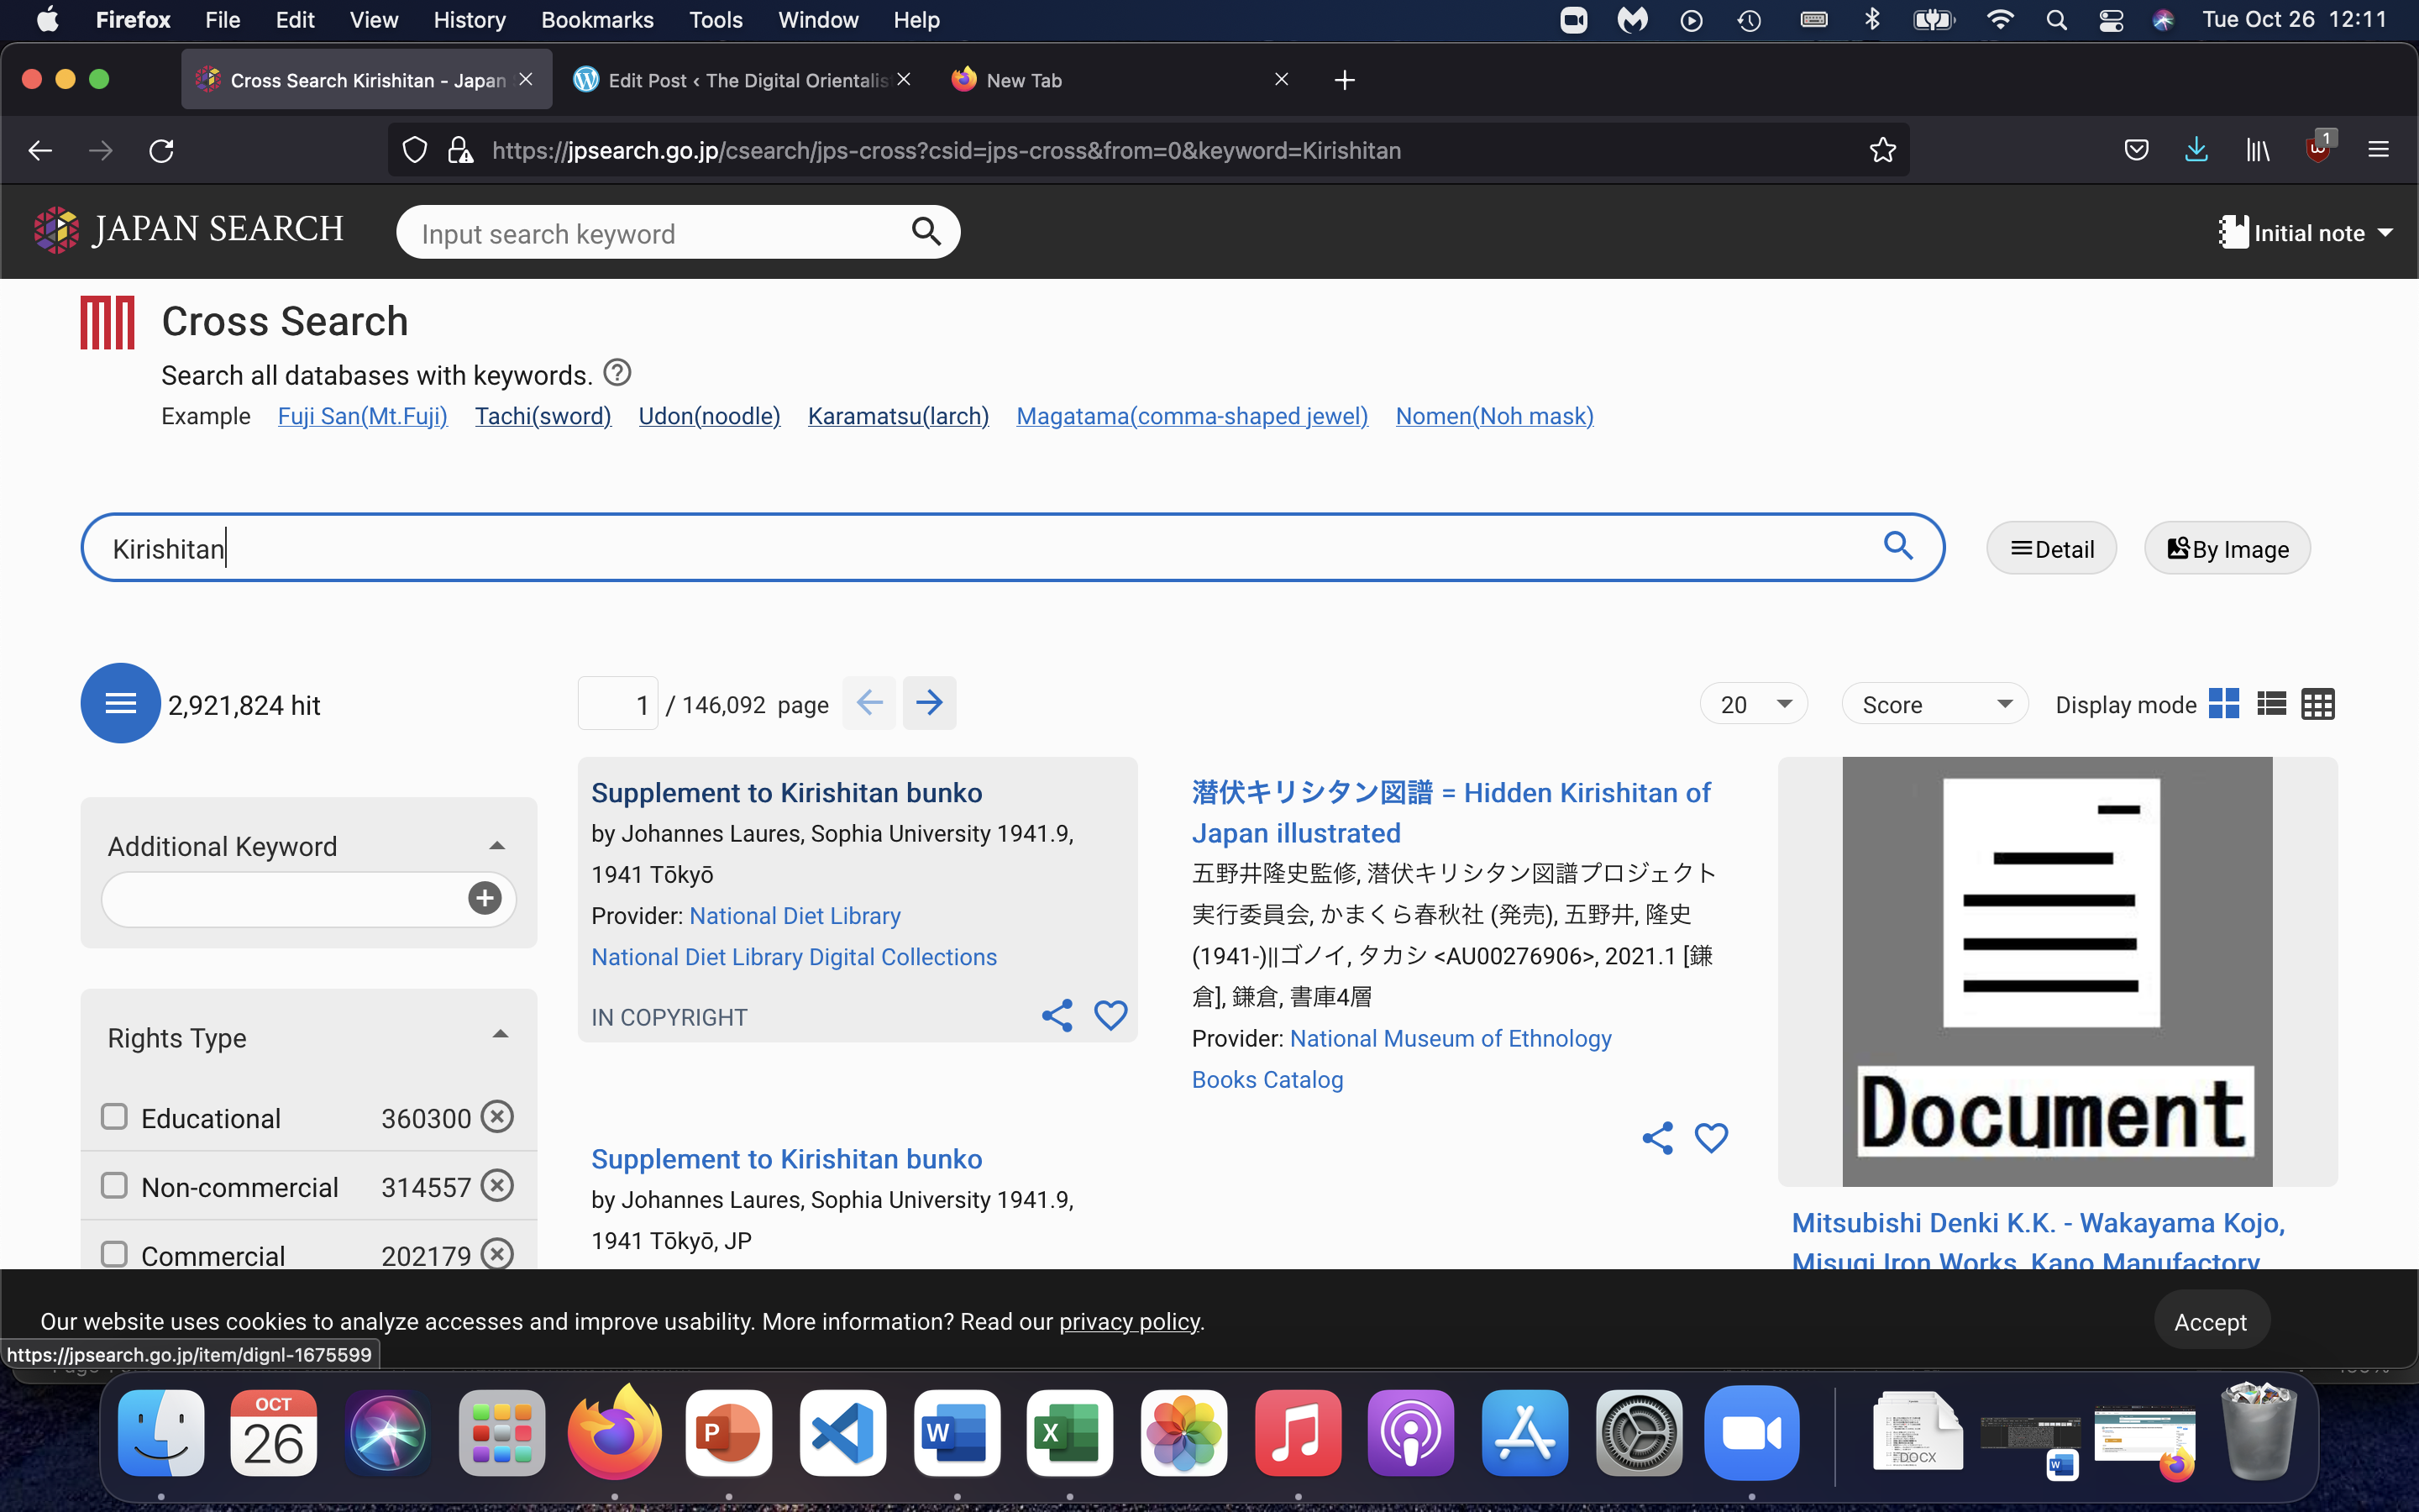The image size is (2419, 1512).
Task: Click the Document thumbnail image
Action: (x=2056, y=971)
